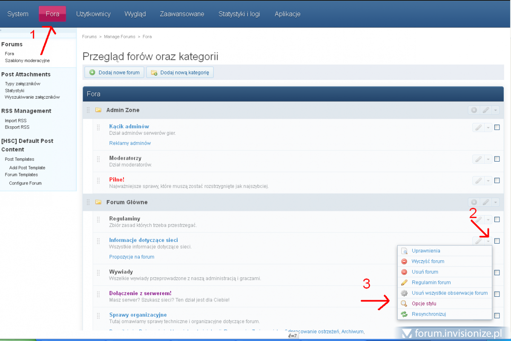Open dropdown arrow next to Pilne! edit button
This screenshot has width=511, height=341.
coord(488,181)
